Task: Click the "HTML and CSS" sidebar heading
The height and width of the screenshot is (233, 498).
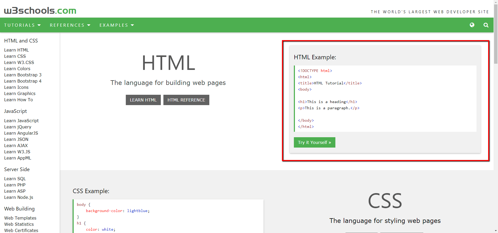Action: pyautogui.click(x=21, y=41)
